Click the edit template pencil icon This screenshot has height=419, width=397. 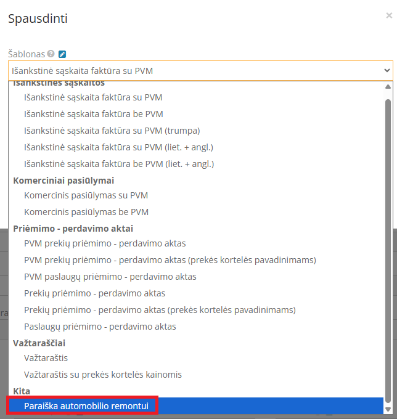tap(62, 54)
